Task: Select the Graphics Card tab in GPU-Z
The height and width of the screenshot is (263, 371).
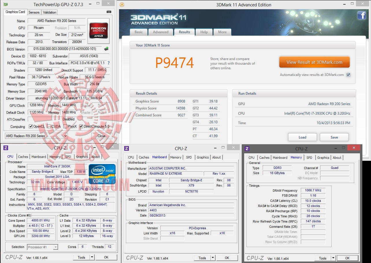Action: pos(15,12)
